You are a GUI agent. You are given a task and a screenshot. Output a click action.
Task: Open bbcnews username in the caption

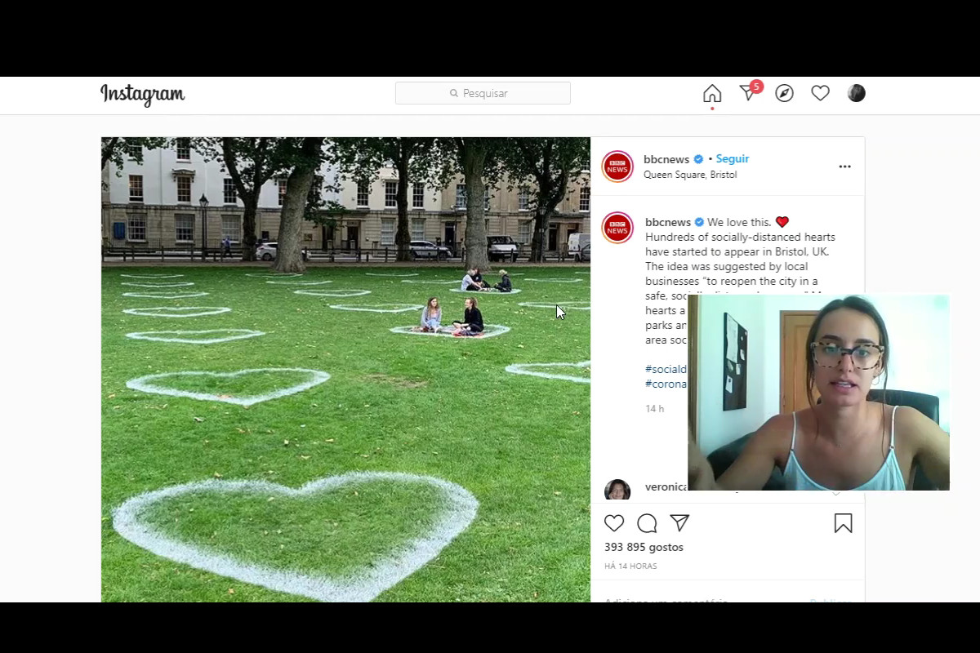[668, 222]
